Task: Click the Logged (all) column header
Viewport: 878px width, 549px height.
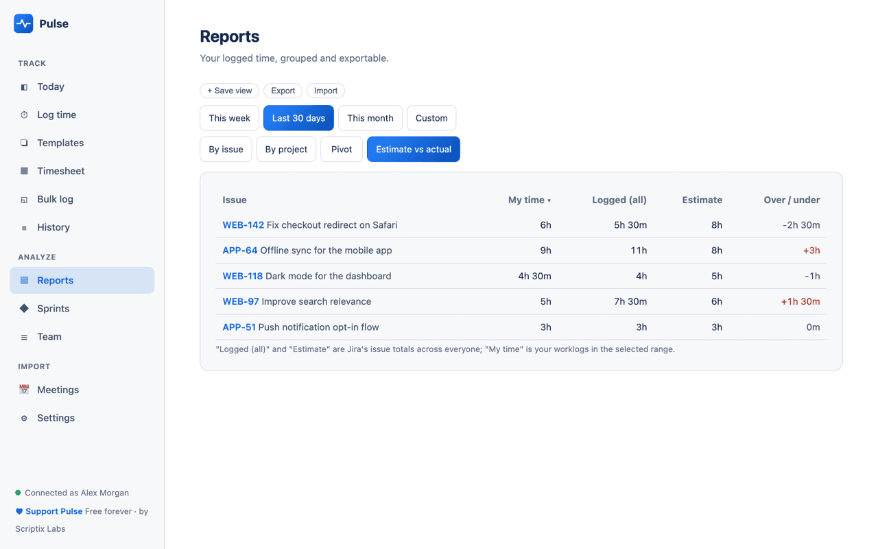Action: click(x=619, y=200)
